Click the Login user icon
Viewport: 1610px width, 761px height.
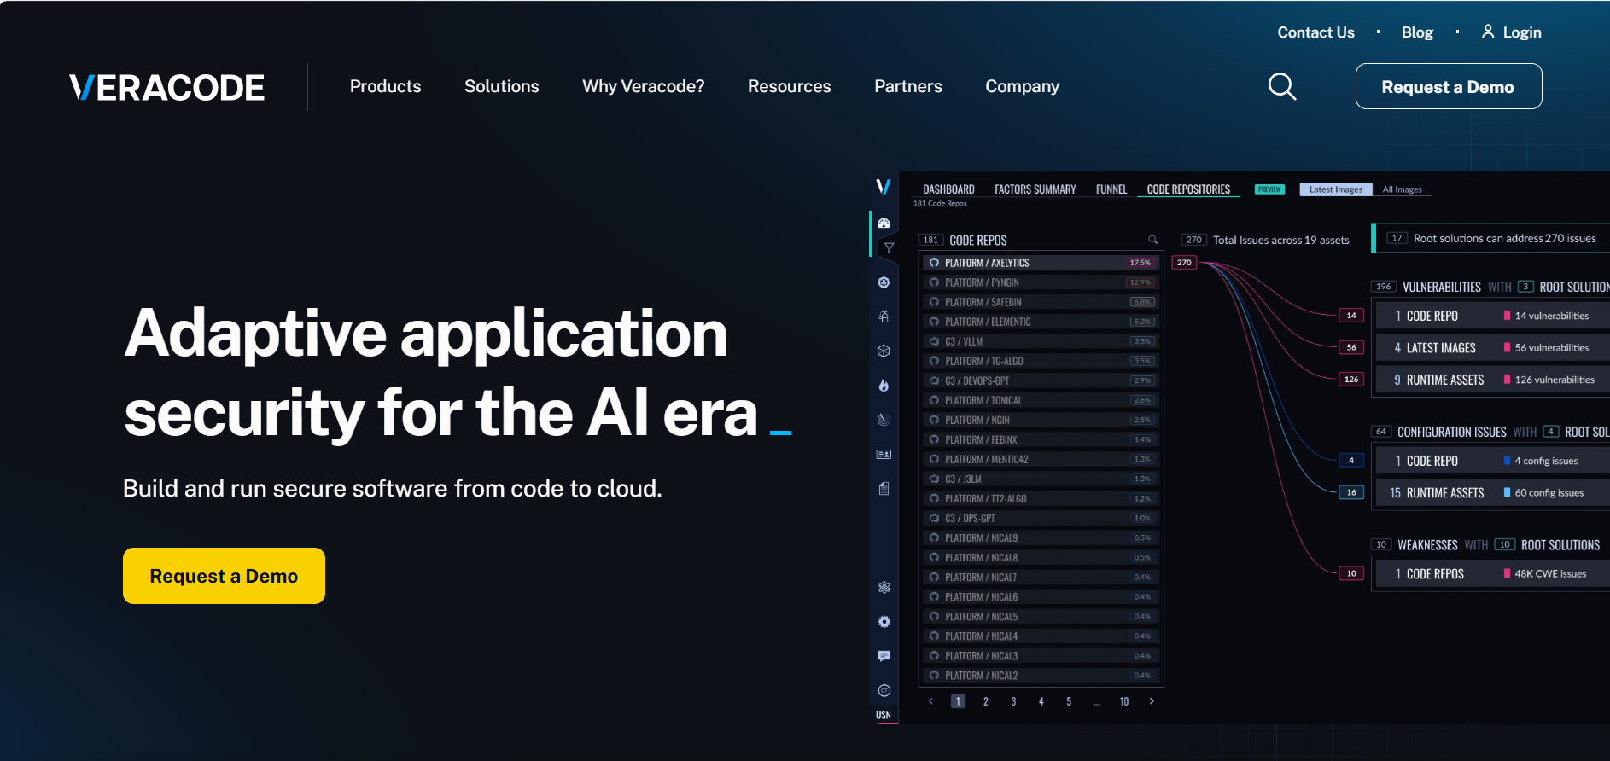1488,32
